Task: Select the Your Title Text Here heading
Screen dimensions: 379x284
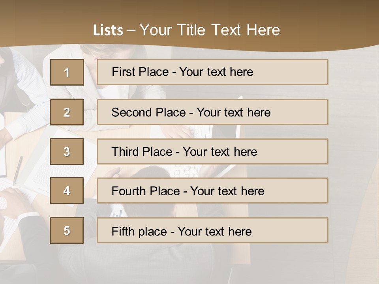Action: [x=210, y=30]
